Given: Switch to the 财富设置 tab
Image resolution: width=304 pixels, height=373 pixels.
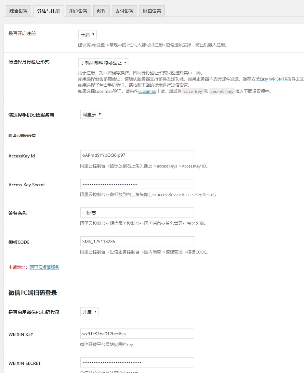Looking at the screenshot, I should 152,11.
